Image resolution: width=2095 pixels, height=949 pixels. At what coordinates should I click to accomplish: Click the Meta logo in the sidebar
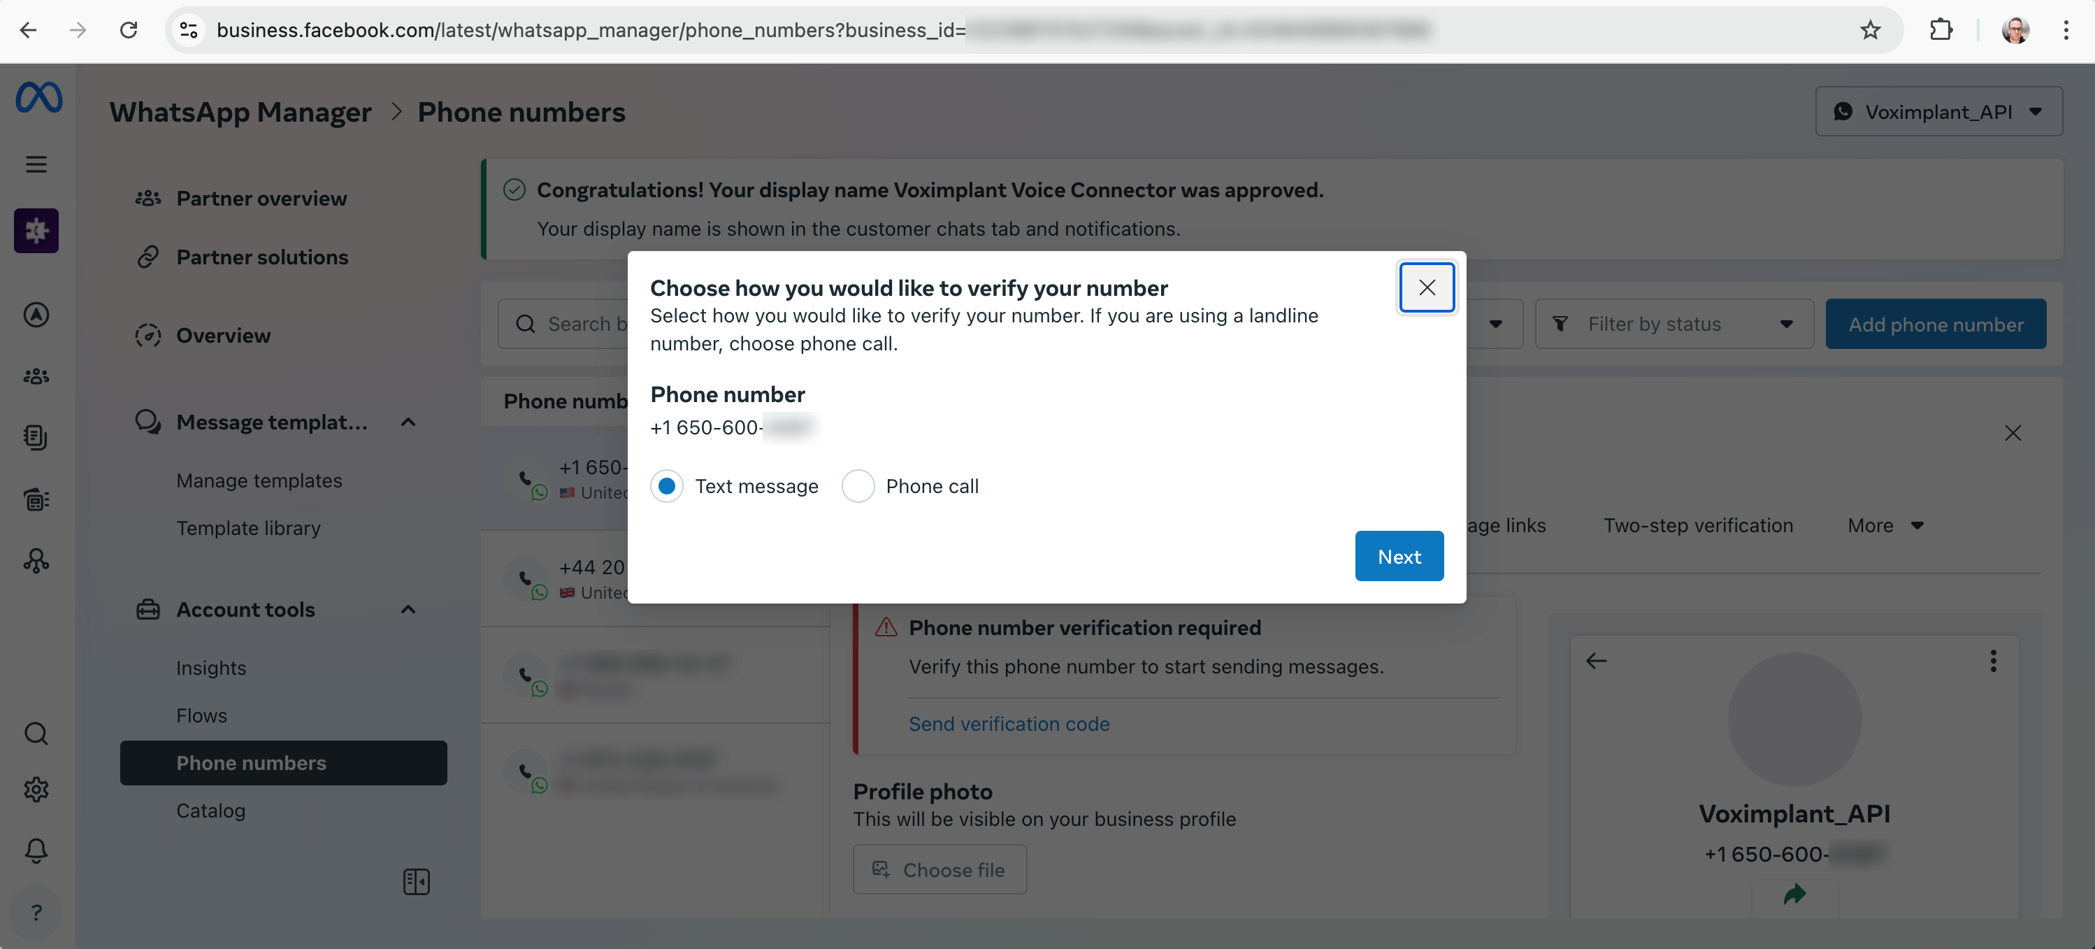38,98
